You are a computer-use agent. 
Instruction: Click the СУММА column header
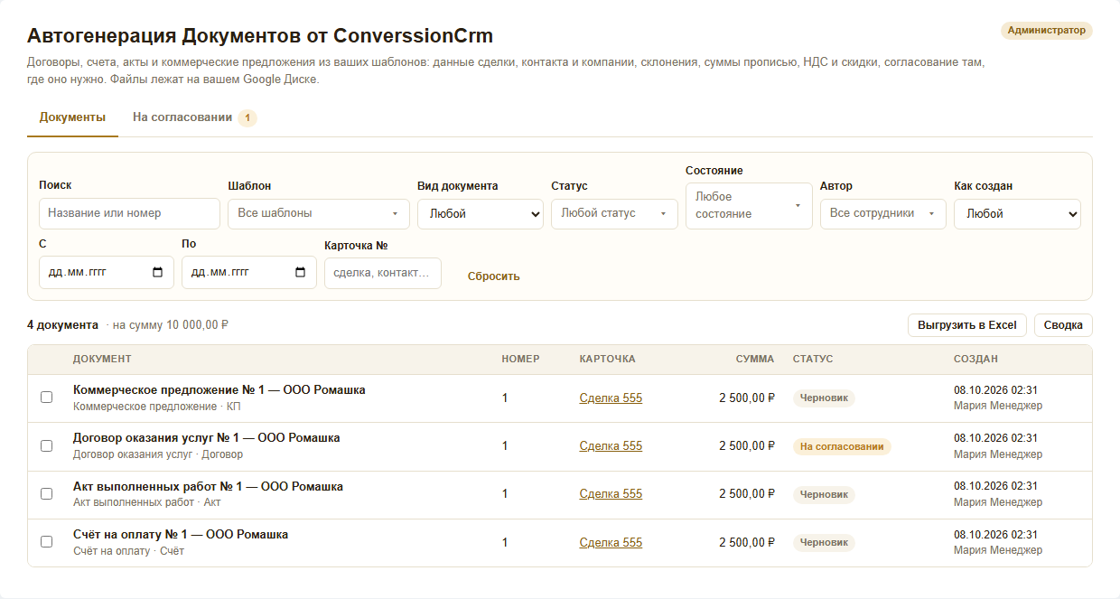coord(755,359)
